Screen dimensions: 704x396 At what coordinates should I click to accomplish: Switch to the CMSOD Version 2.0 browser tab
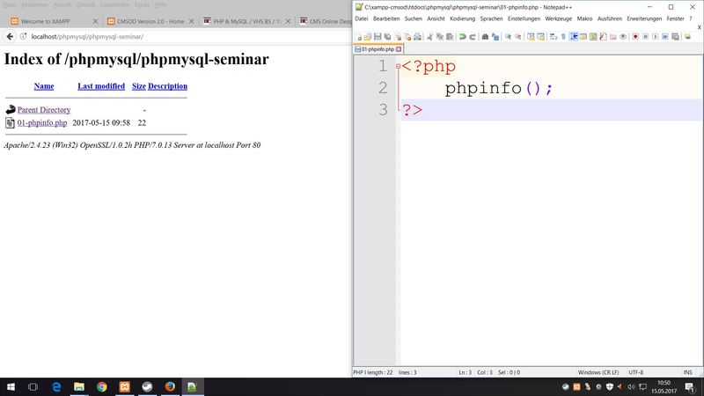150,20
